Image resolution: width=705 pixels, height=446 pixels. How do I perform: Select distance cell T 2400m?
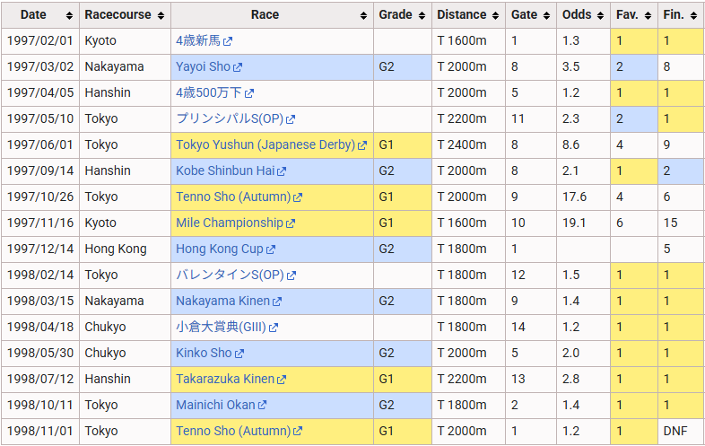click(468, 144)
